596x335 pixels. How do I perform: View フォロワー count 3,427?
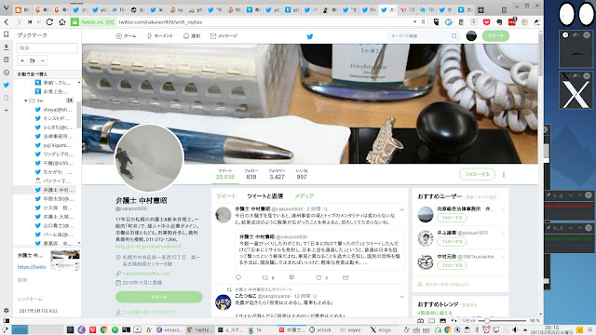(x=277, y=174)
